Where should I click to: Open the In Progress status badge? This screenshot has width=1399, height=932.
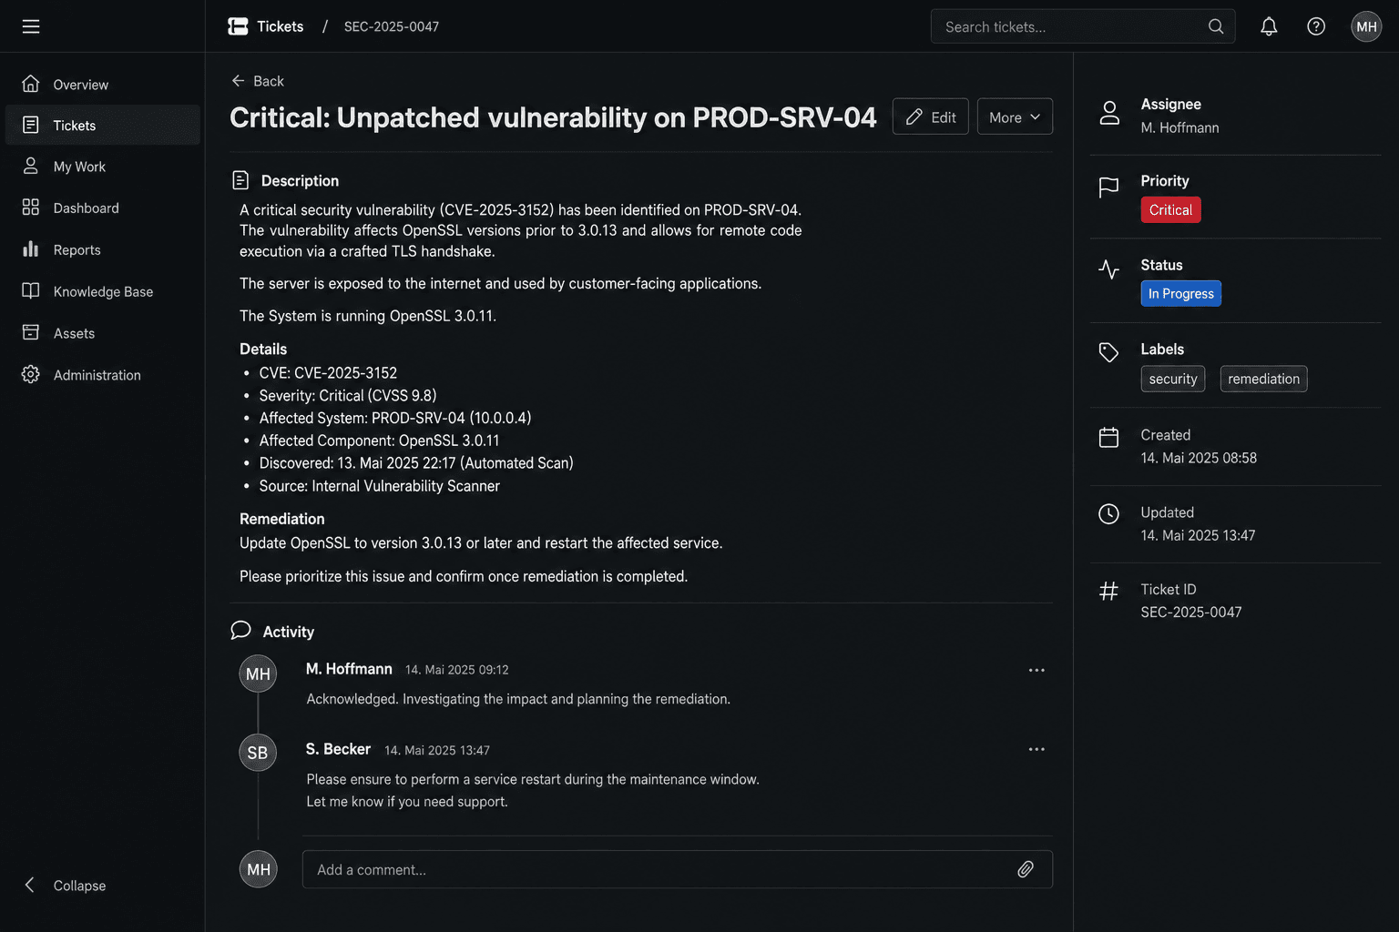tap(1180, 293)
